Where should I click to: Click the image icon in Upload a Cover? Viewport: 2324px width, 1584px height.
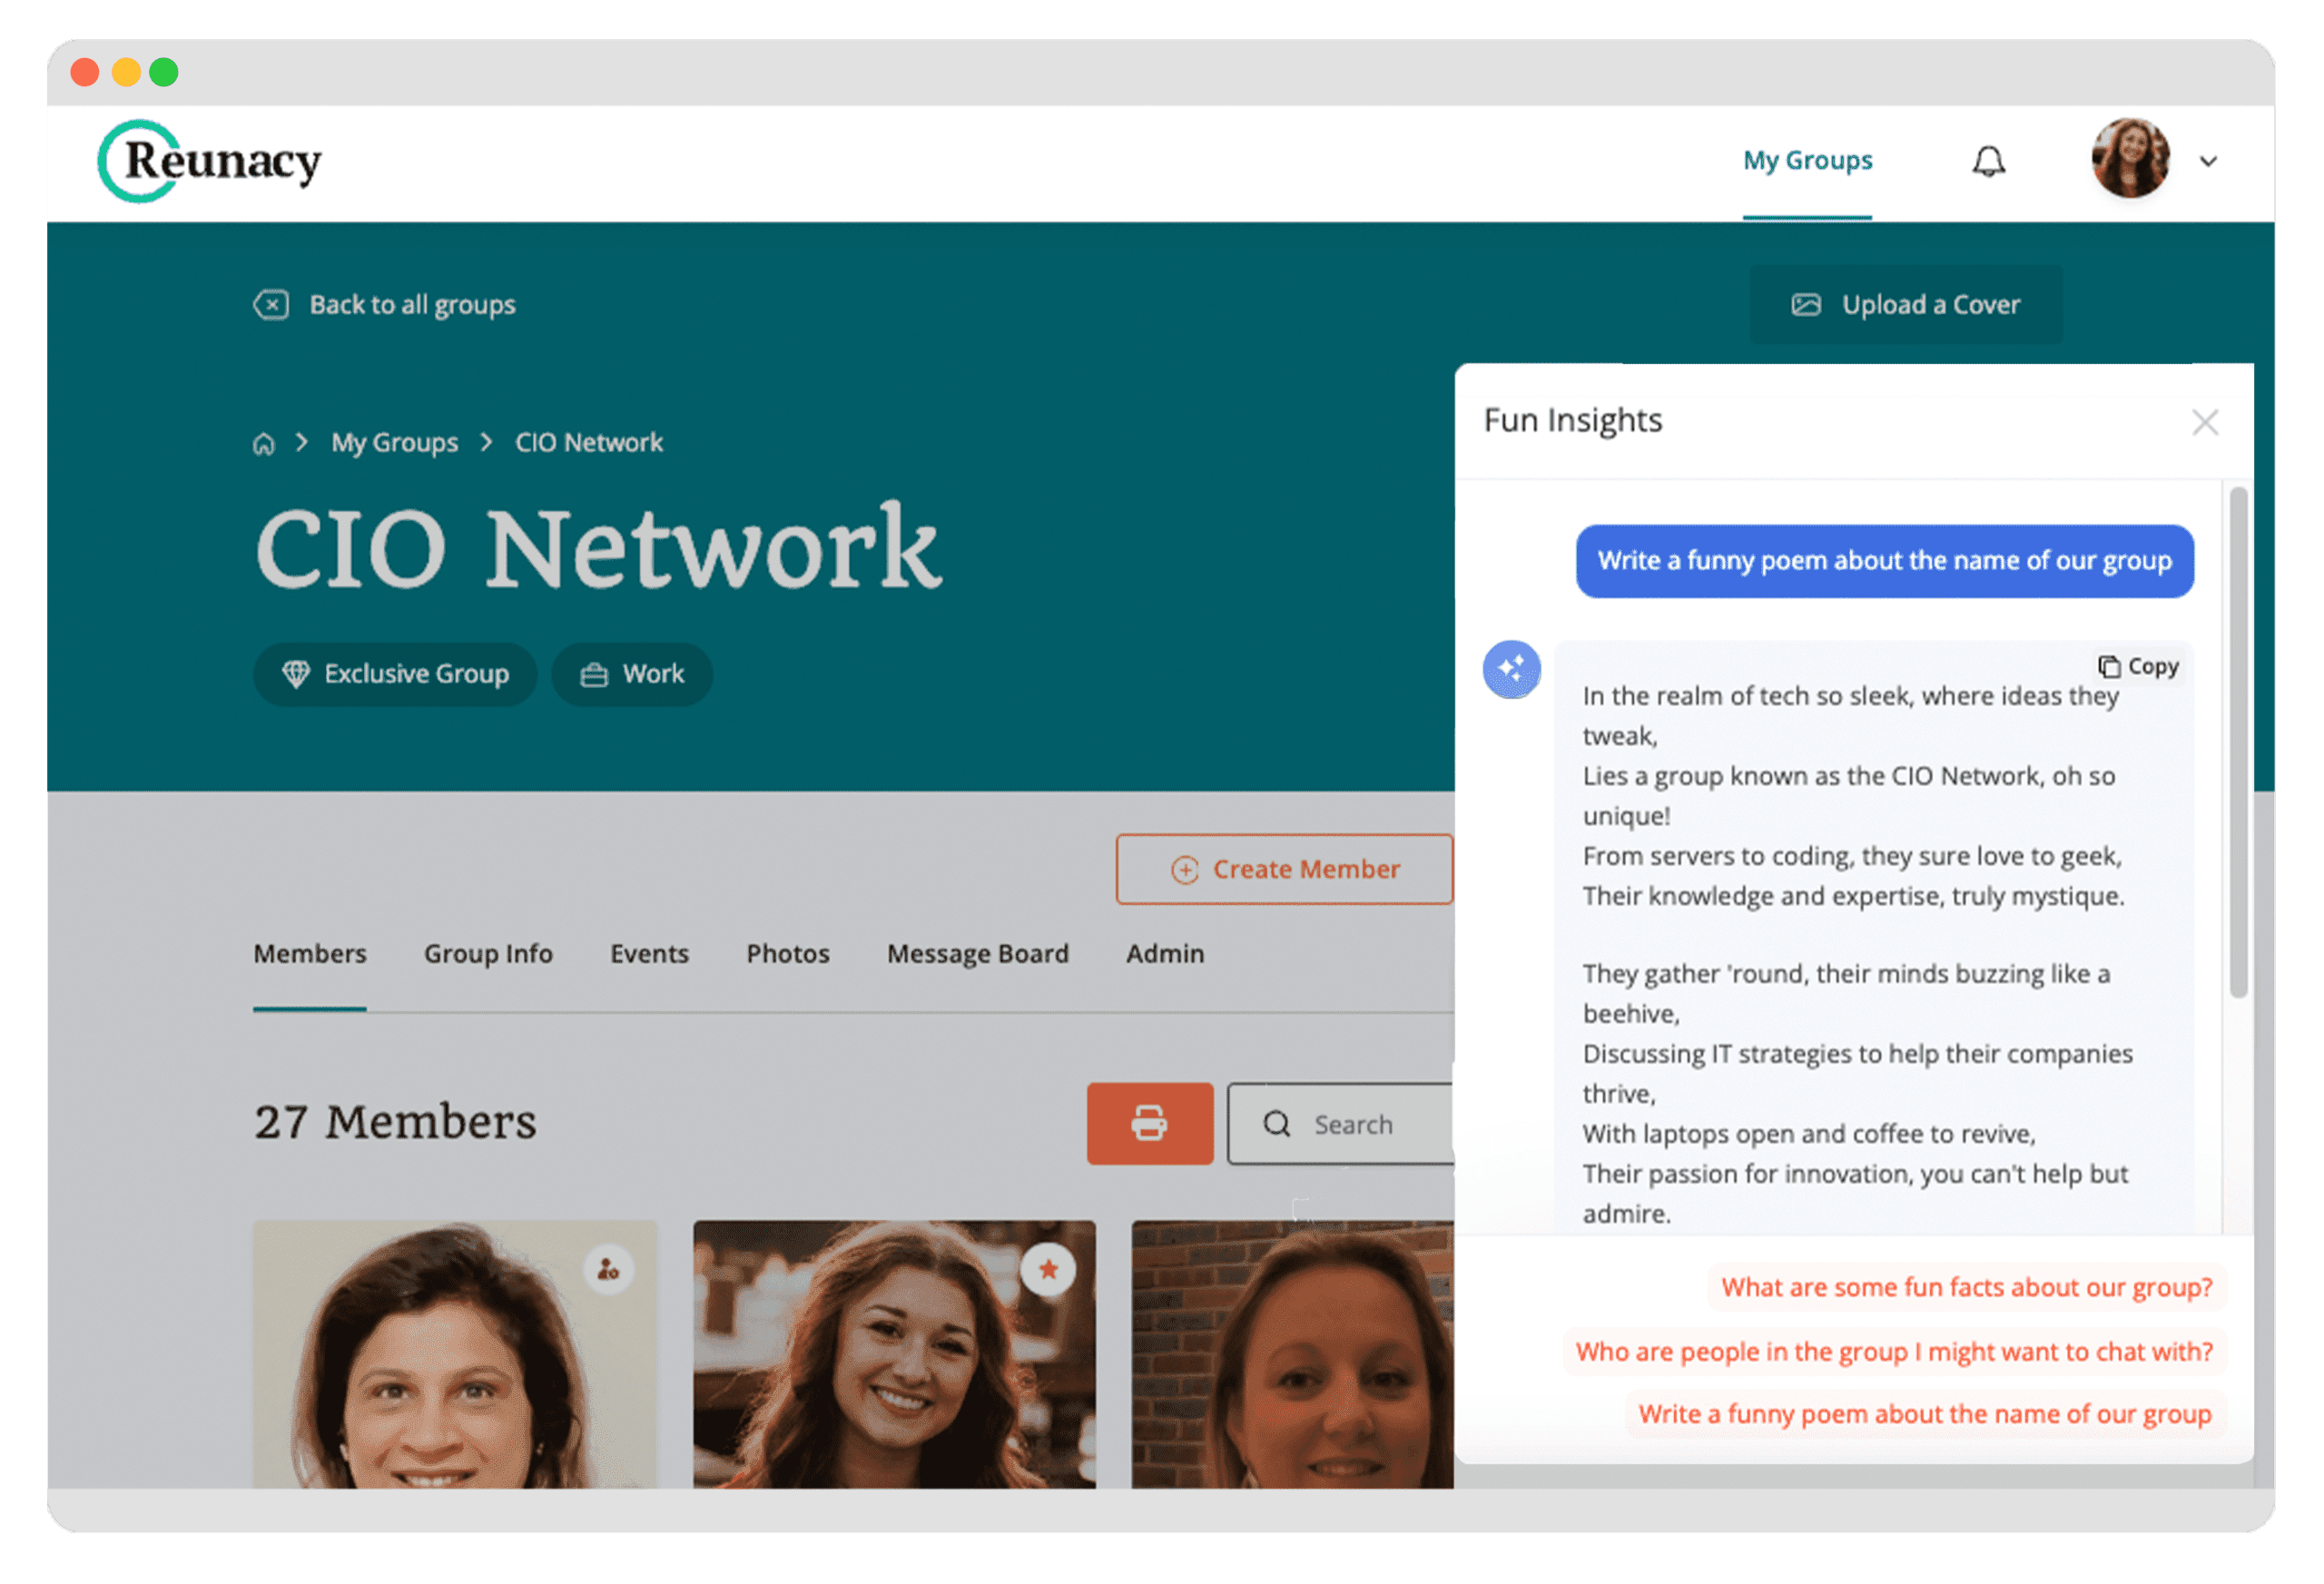coord(1805,304)
